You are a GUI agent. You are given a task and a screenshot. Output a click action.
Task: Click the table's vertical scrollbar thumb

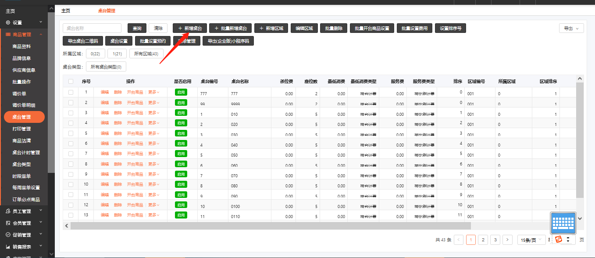[x=580, y=140]
